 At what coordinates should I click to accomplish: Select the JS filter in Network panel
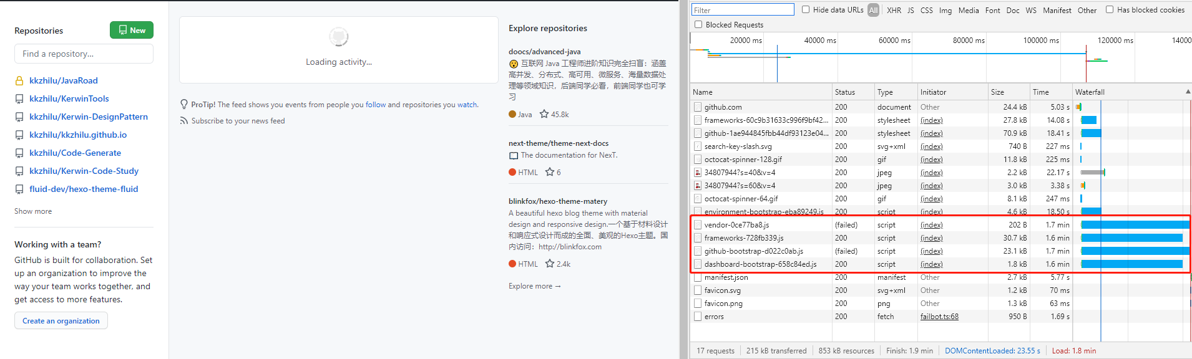click(911, 10)
